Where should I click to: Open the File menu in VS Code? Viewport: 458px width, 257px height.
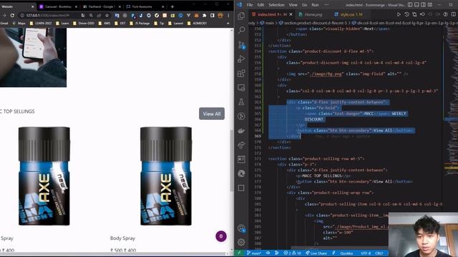(x=250, y=5)
